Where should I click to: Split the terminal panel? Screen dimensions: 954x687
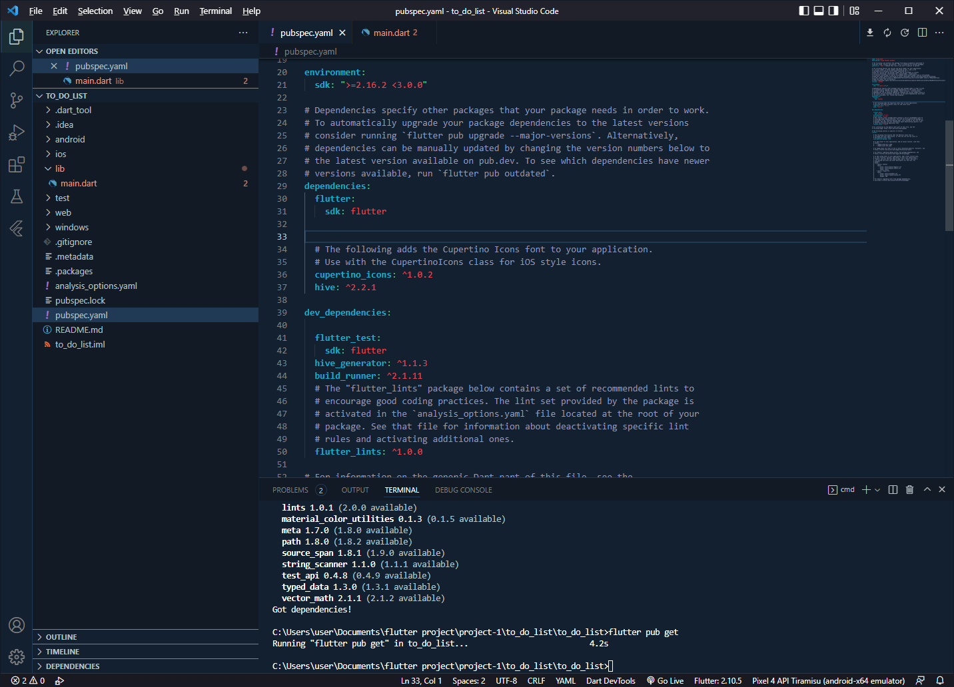tap(893, 489)
